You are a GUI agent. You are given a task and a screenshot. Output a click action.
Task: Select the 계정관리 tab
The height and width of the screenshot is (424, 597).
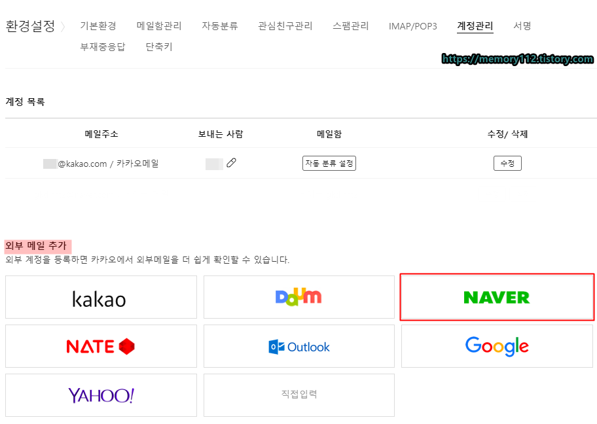pyautogui.click(x=475, y=26)
